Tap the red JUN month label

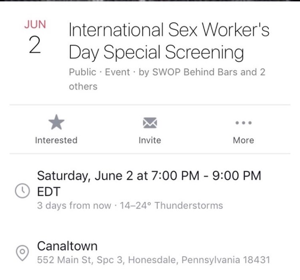click(x=35, y=24)
